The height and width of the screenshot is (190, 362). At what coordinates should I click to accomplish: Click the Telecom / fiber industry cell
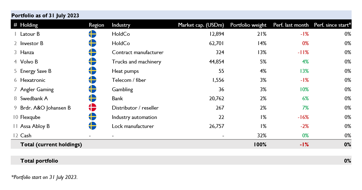click(129, 80)
